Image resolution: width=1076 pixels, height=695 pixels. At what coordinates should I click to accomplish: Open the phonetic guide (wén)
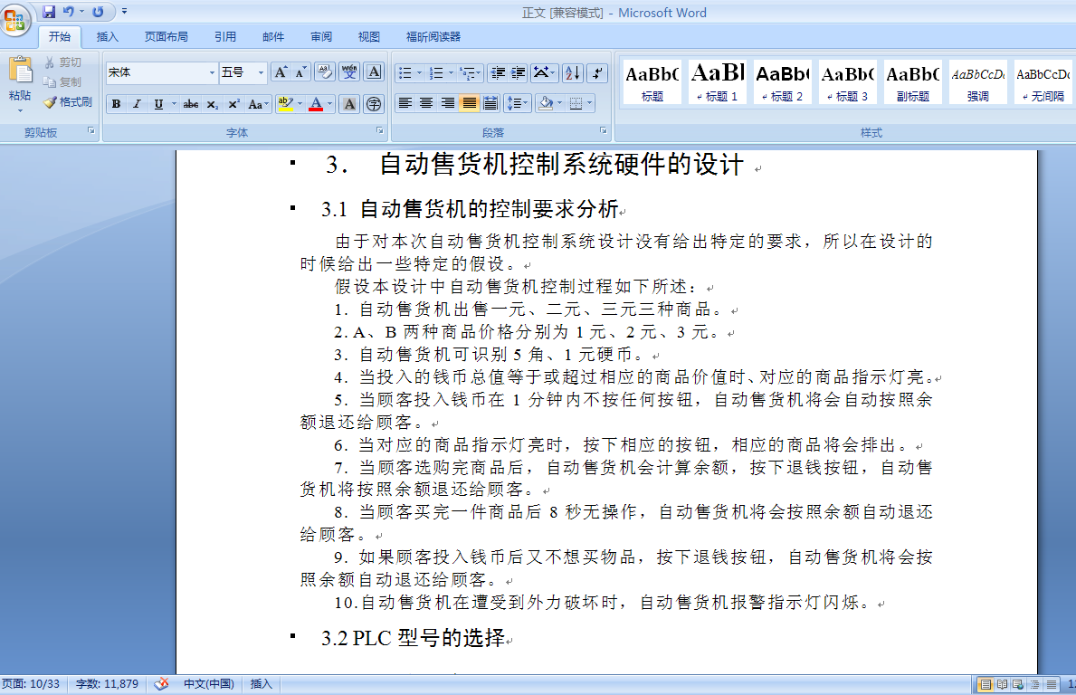click(x=349, y=72)
